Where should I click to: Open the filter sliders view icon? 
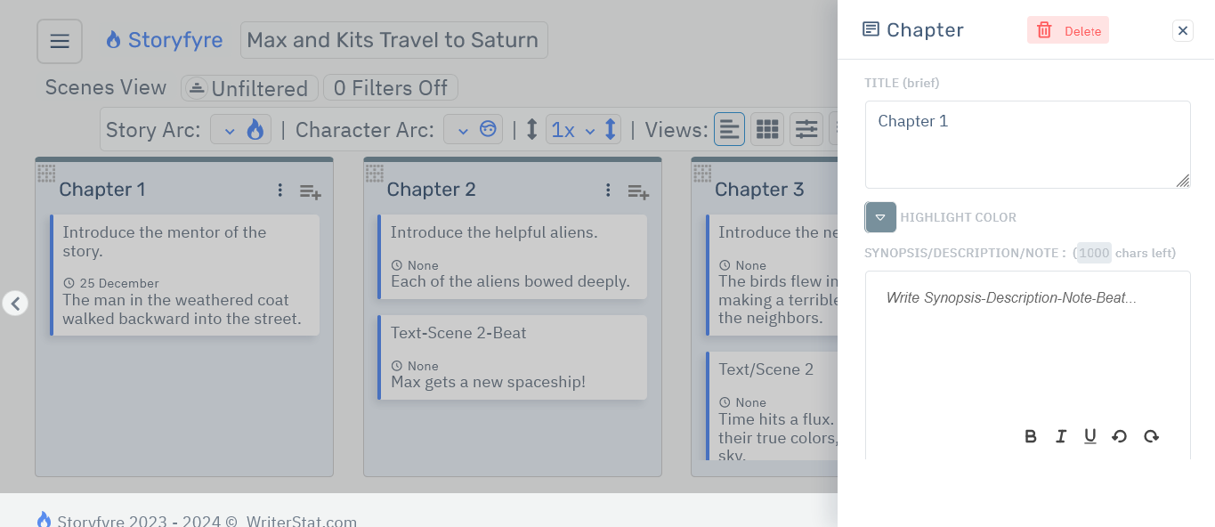click(806, 129)
